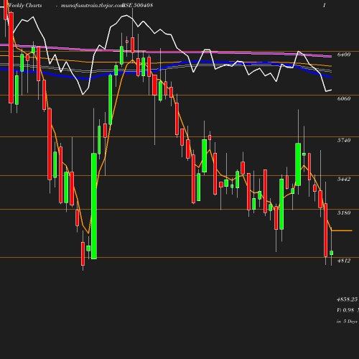Click the 4858.25 closing price text

click(348, 299)
